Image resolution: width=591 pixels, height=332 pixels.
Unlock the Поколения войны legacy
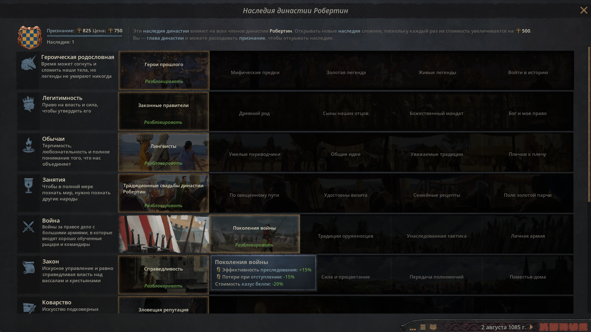pyautogui.click(x=254, y=245)
